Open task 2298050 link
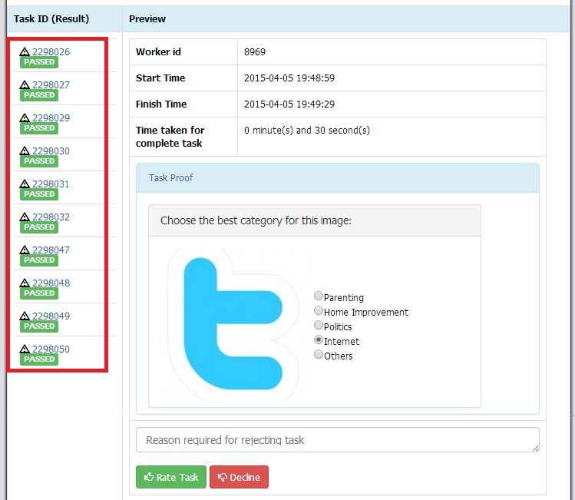Image resolution: width=575 pixels, height=500 pixels. [x=51, y=349]
